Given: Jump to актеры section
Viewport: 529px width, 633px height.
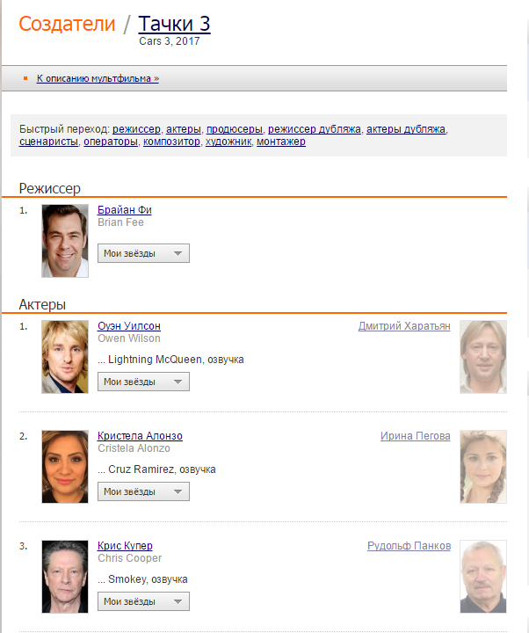Looking at the screenshot, I should (183, 129).
